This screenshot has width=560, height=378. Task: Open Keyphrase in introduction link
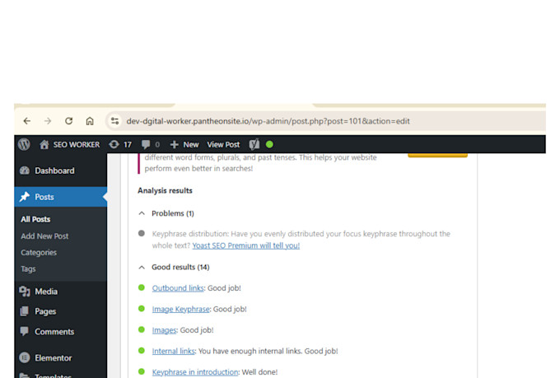195,372
